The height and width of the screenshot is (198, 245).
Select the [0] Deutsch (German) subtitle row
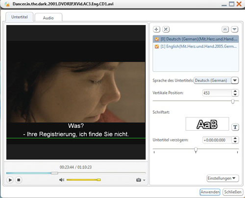pyautogui.click(x=196, y=39)
